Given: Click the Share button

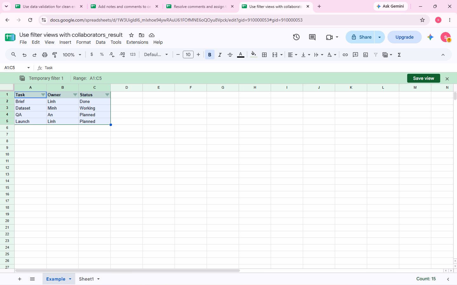Looking at the screenshot, I should point(360,37).
